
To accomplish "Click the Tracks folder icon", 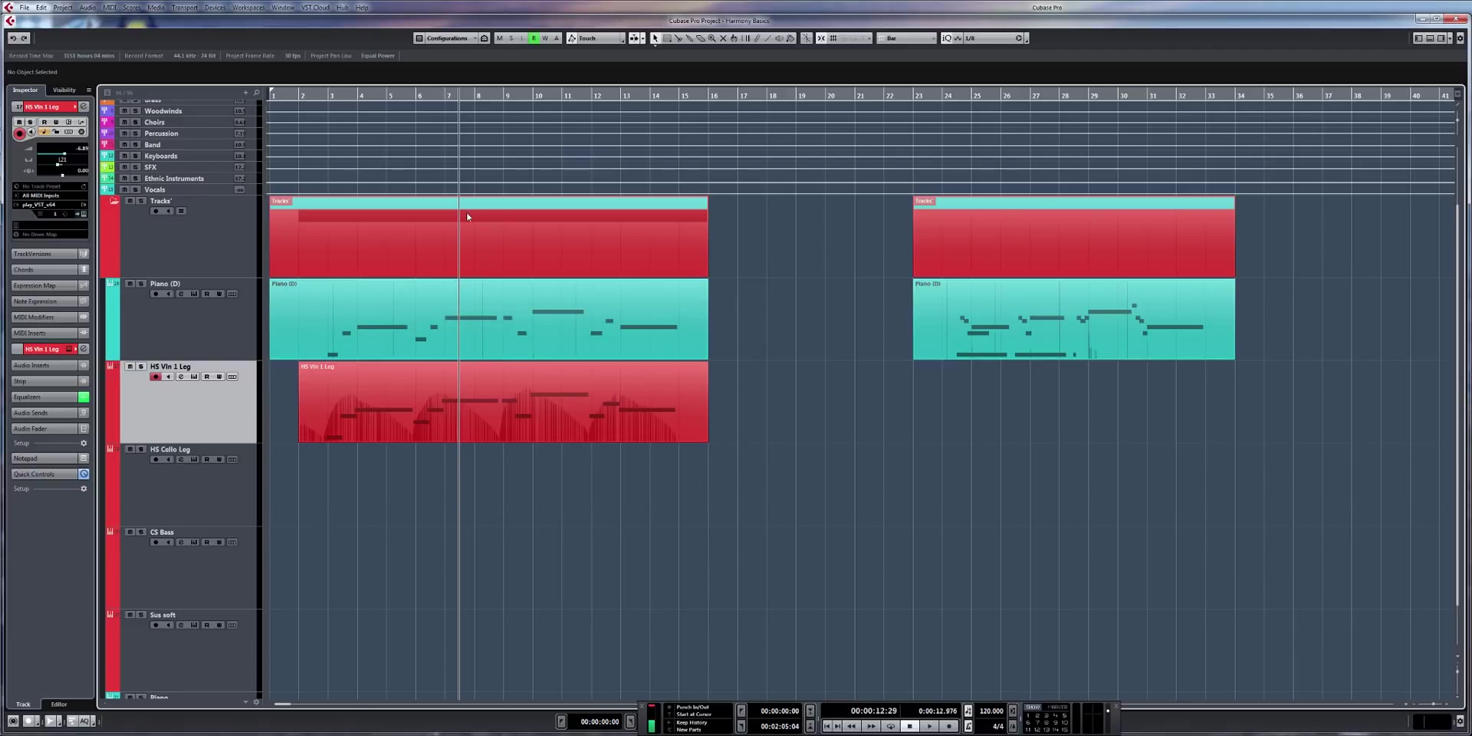I will (x=114, y=201).
